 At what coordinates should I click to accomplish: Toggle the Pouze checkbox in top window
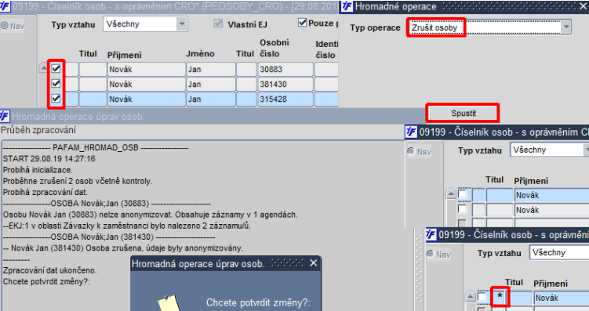point(302,23)
